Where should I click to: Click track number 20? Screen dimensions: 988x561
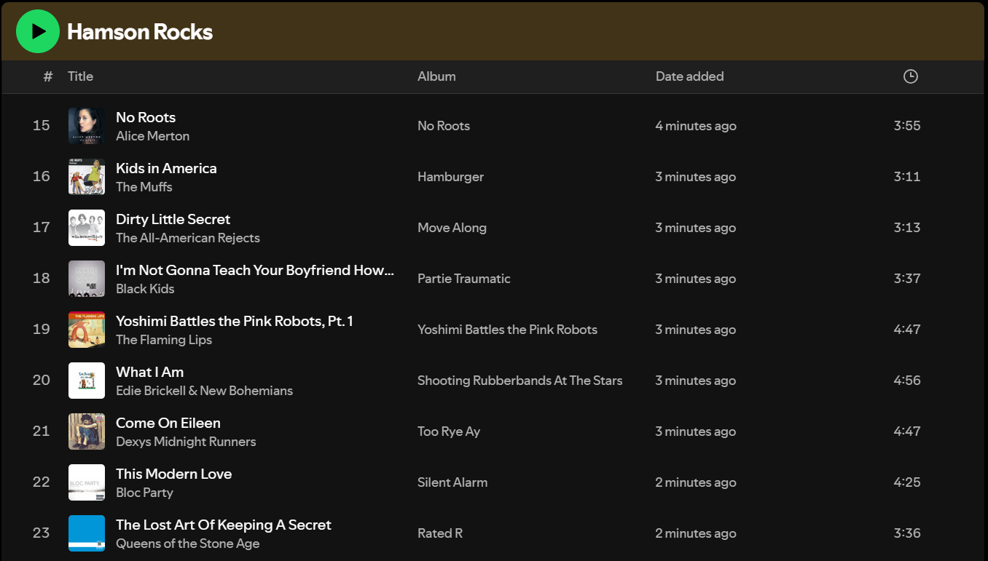42,381
